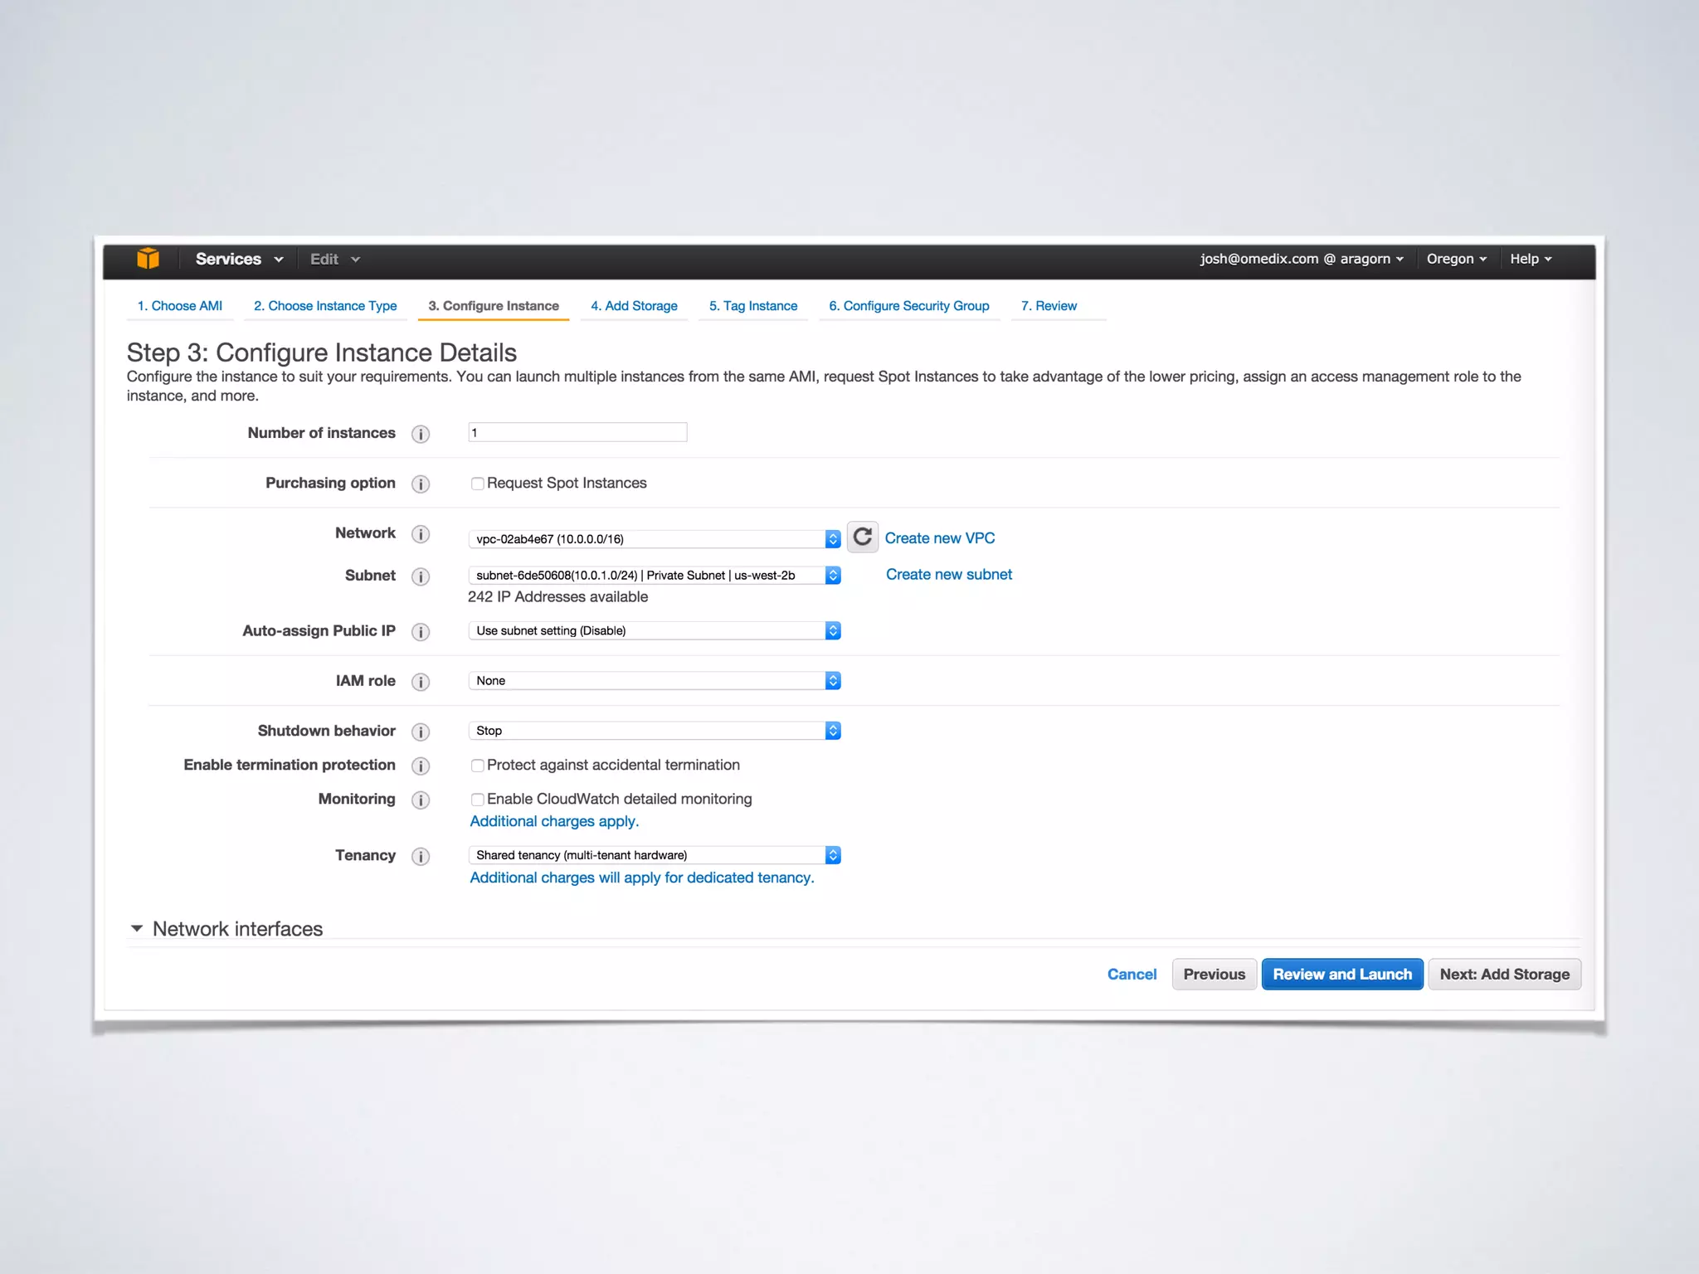Collapse the Network interfaces section
This screenshot has width=1699, height=1274.
coord(137,929)
